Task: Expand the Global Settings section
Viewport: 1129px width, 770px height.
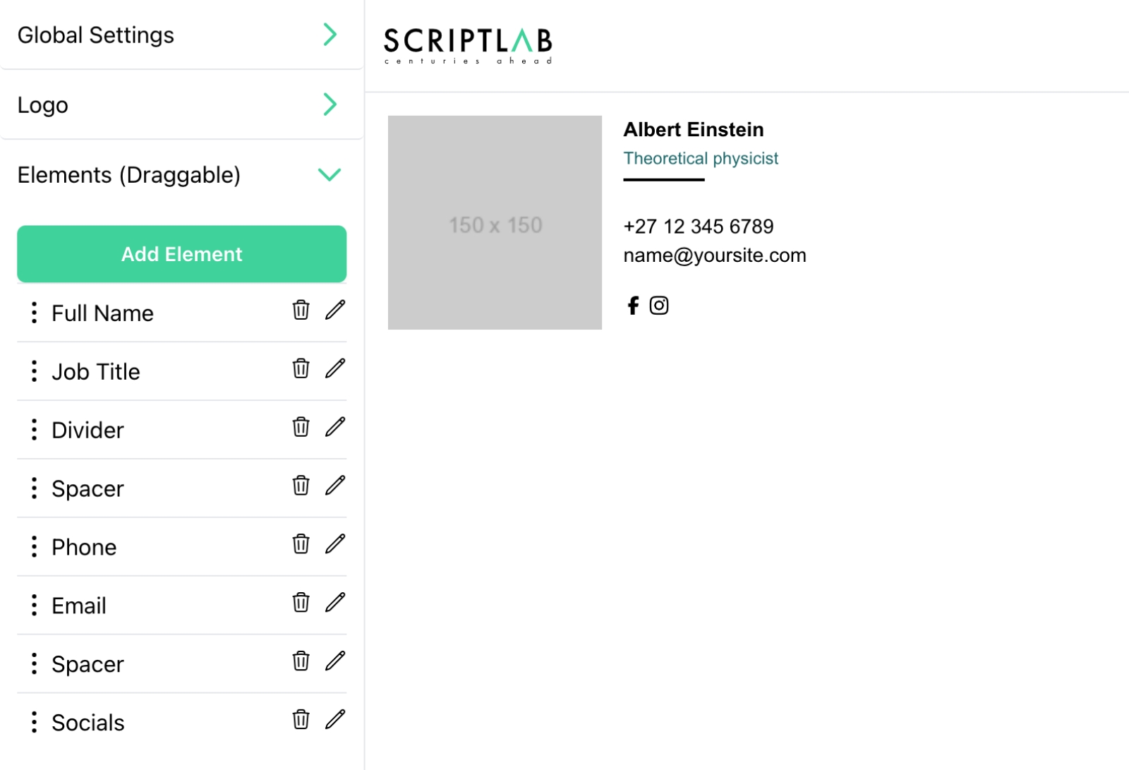Action: 330,35
